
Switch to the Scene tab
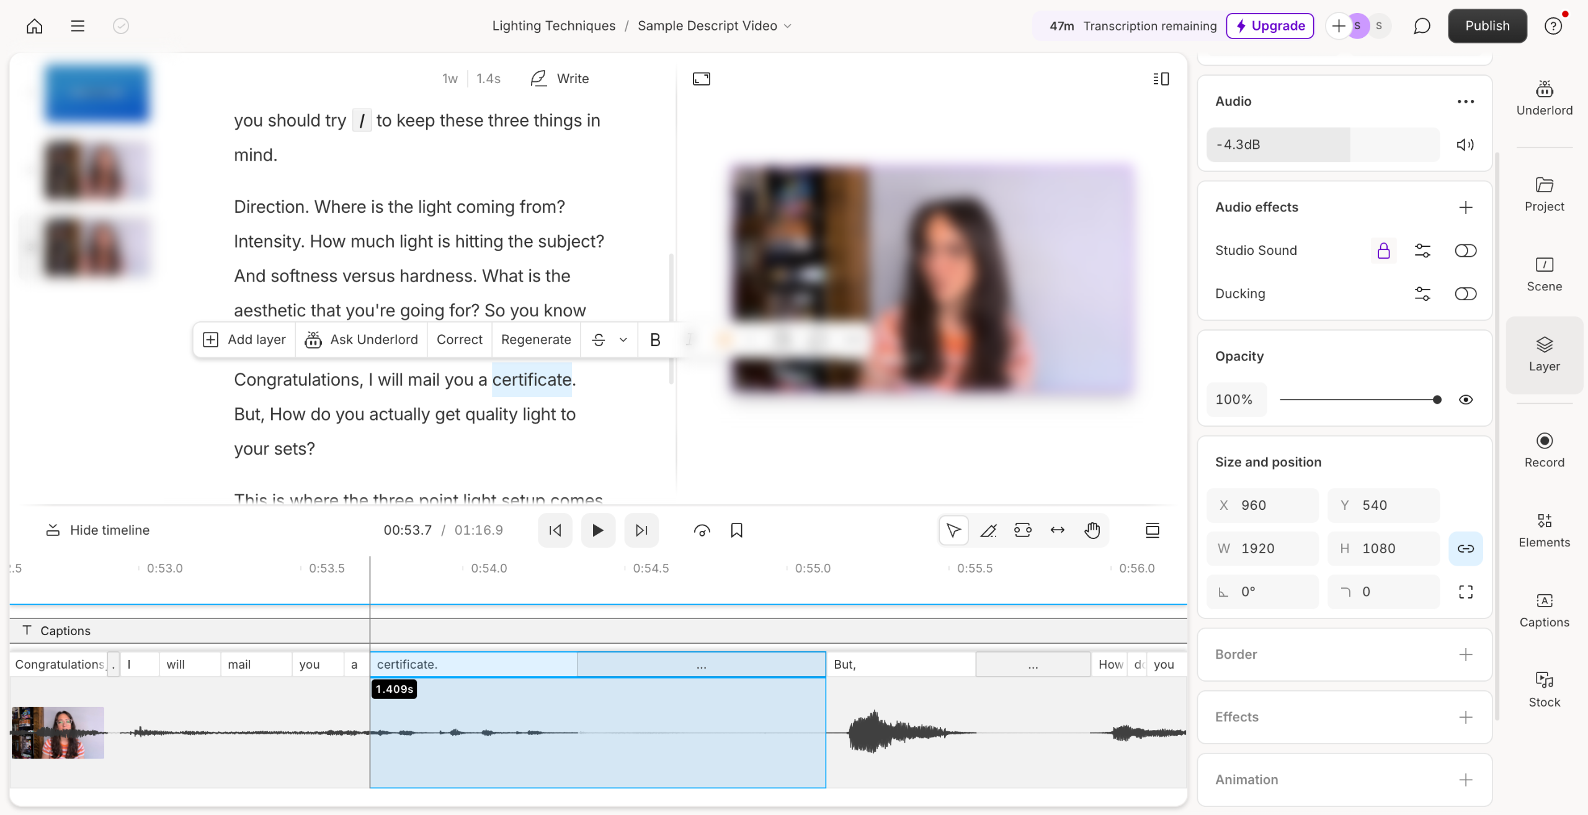click(1544, 274)
